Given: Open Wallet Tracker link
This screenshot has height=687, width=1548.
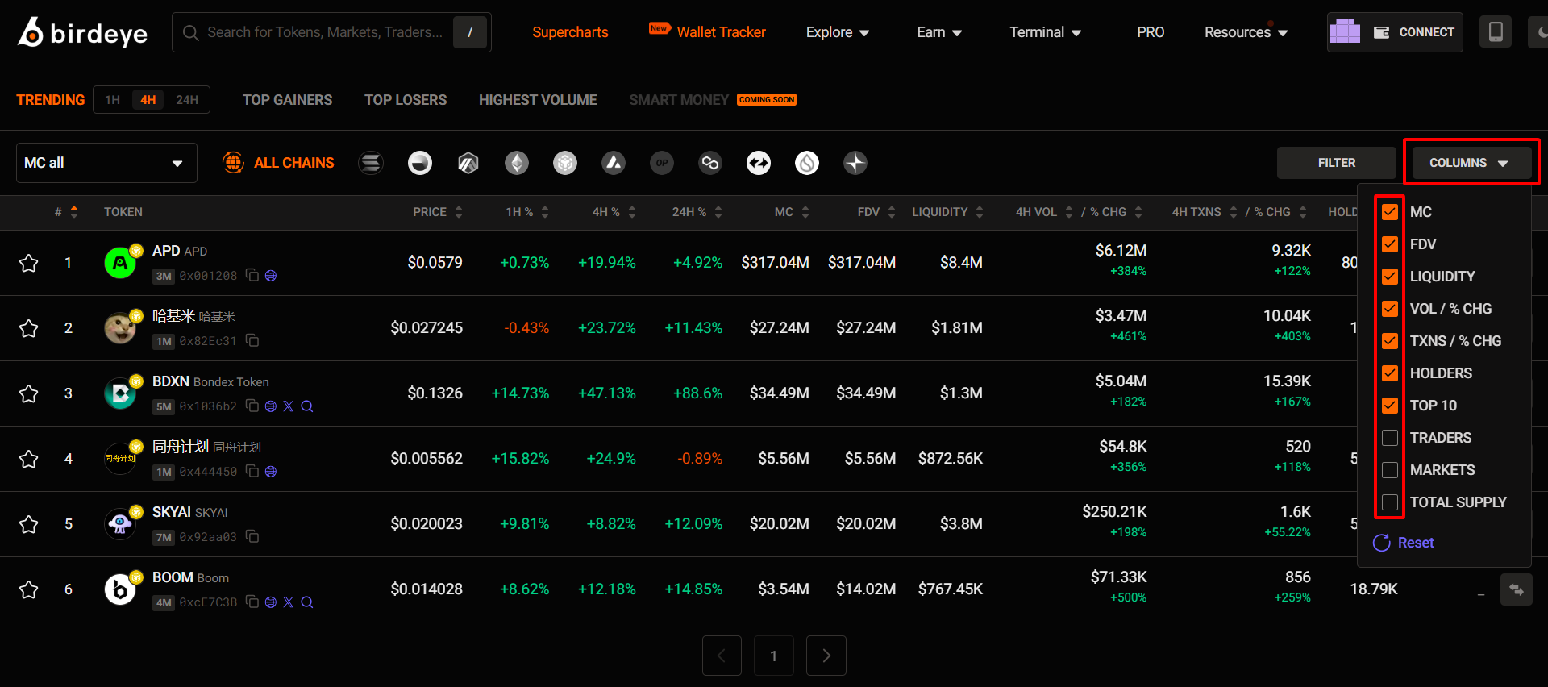Looking at the screenshot, I should tap(721, 32).
